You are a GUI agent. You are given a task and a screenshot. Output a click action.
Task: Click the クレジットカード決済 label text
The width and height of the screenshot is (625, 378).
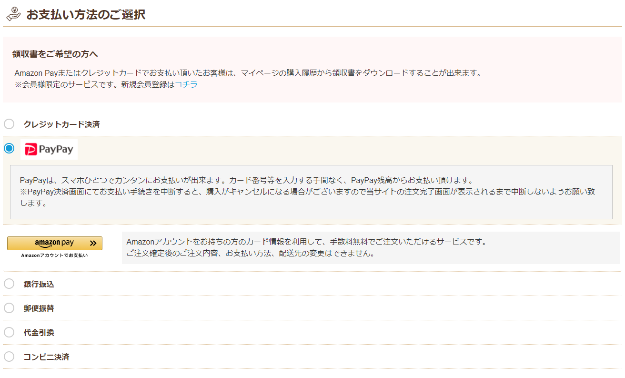pos(62,124)
